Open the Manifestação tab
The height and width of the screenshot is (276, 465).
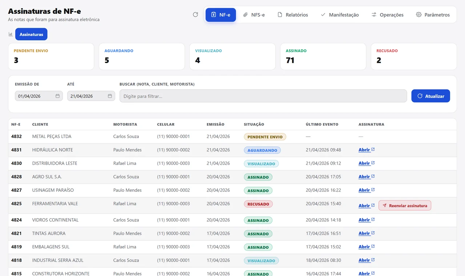[340, 15]
